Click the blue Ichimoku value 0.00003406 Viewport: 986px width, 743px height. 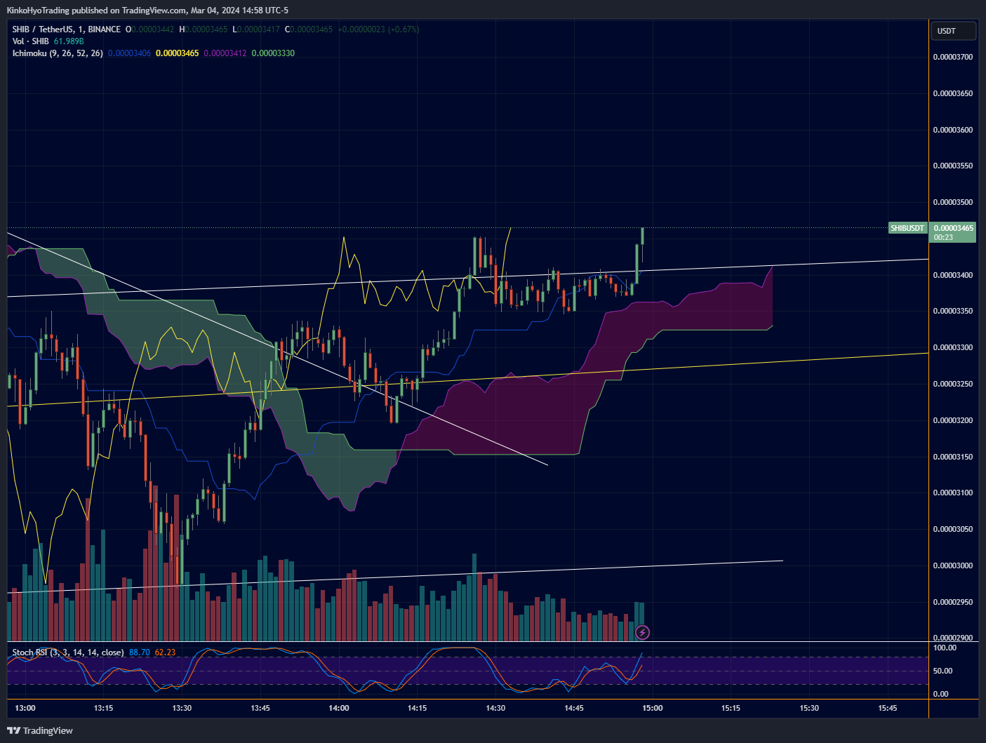129,53
